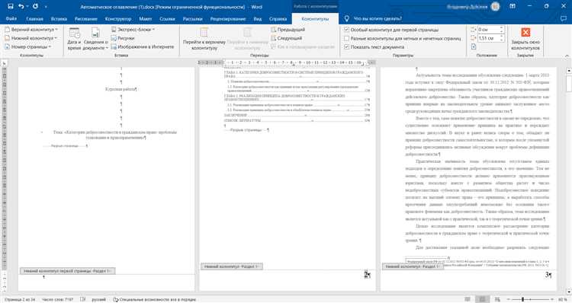The height and width of the screenshot is (303, 572).
Task: Switch to the Главная tab
Action: [x=34, y=18]
